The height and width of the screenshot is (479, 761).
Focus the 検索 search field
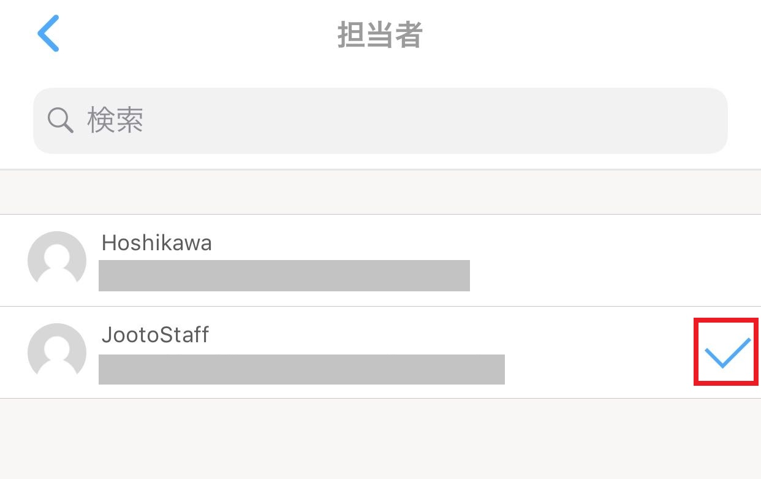point(380,121)
